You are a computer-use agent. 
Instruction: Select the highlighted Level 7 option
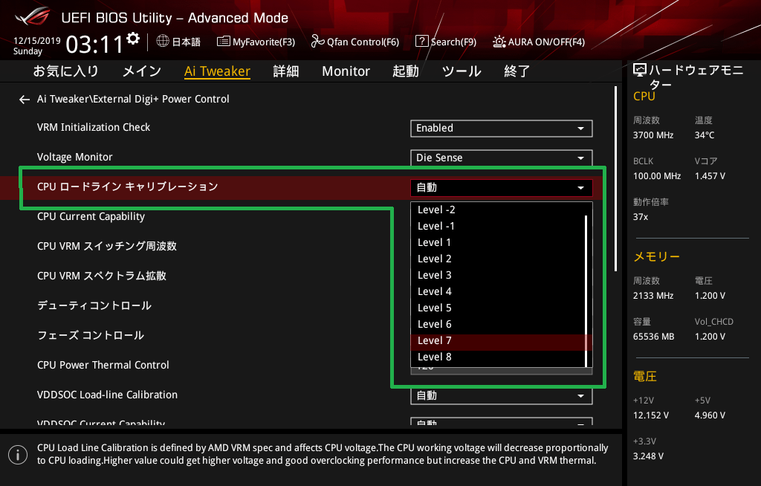[498, 341]
